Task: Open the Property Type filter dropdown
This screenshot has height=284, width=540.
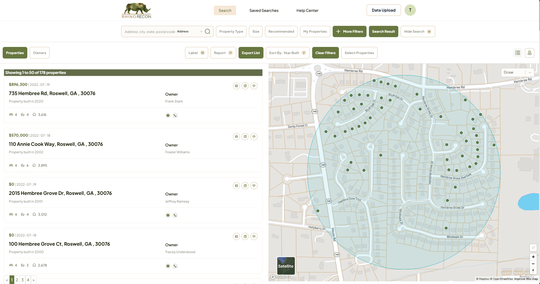Action: click(231, 31)
